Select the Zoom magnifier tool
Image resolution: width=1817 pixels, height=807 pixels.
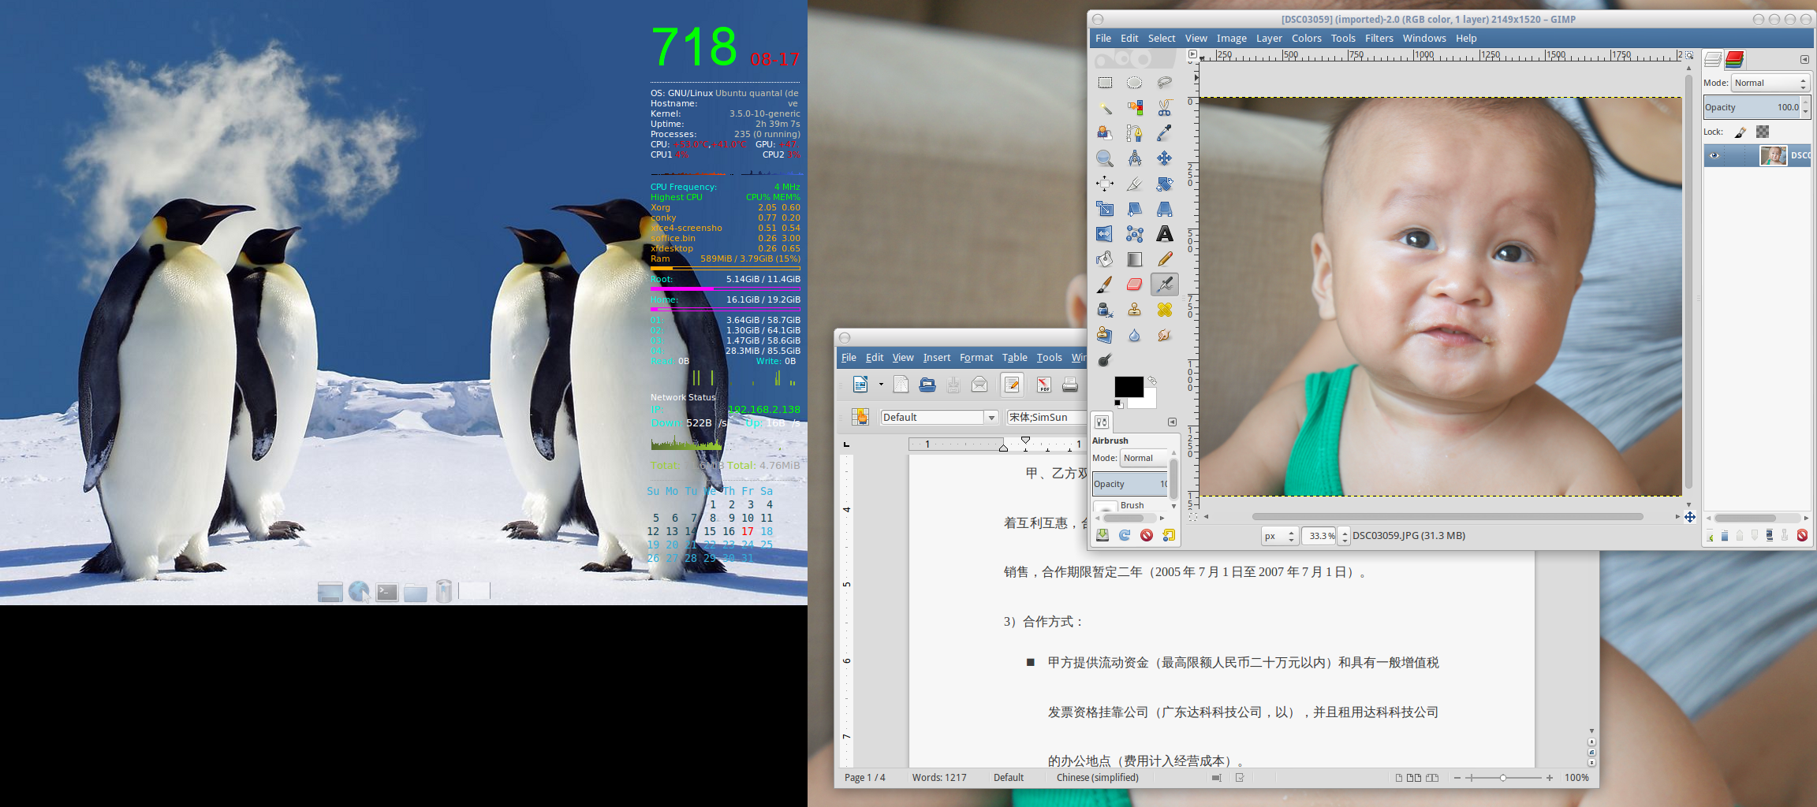pyautogui.click(x=1105, y=158)
